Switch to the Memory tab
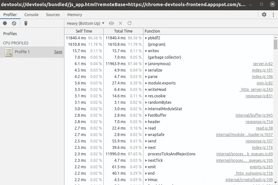This screenshot has width=278, height=185. pyautogui.click(x=75, y=15)
